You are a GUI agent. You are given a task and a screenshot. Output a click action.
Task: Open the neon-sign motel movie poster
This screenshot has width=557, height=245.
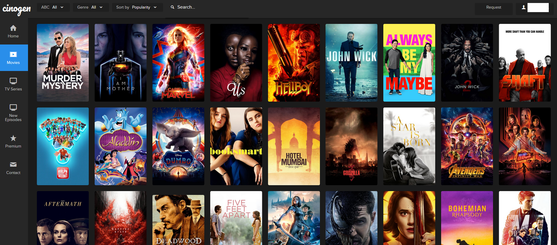tap(525, 146)
